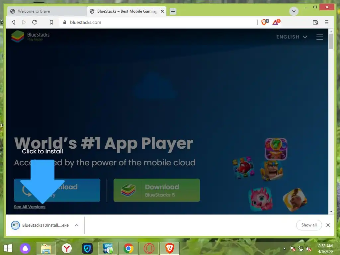This screenshot has width=340, height=255.
Task: Click the scrollbar down arrow
Action: 331,212
